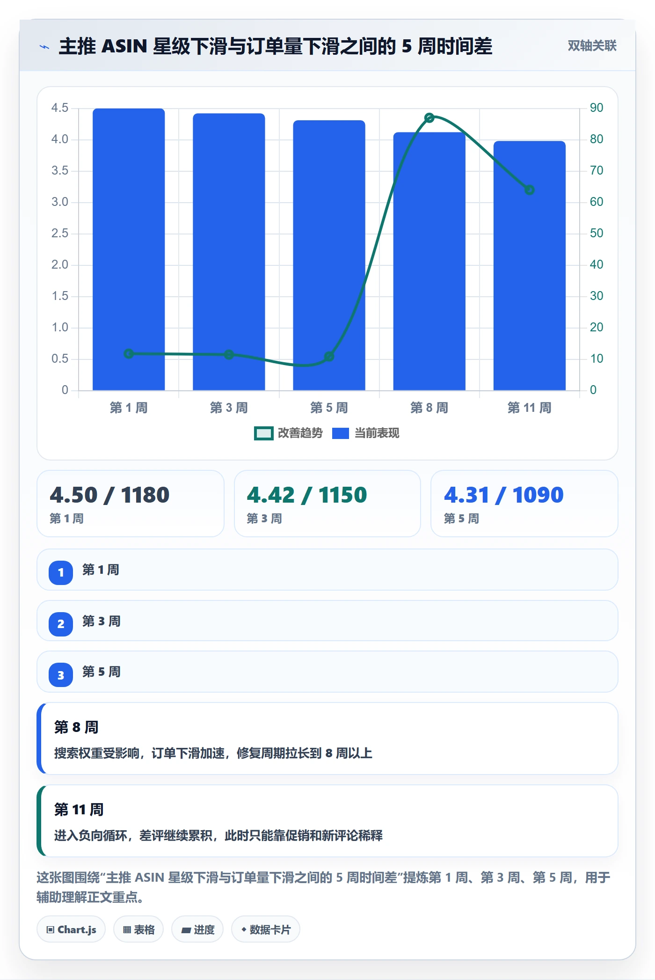Screen dimensions: 655x980
Task: Select the 第 8 周 blue bar
Action: 429,261
